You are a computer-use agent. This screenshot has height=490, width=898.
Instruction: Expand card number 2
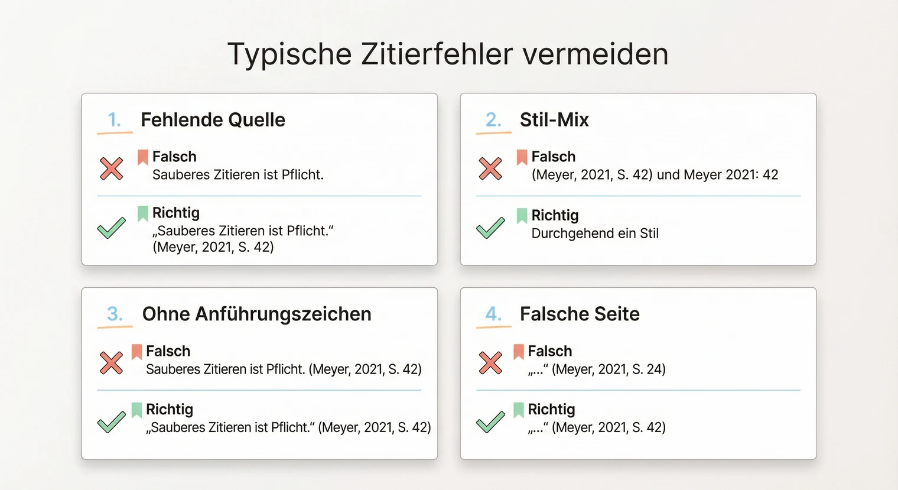[x=493, y=119]
